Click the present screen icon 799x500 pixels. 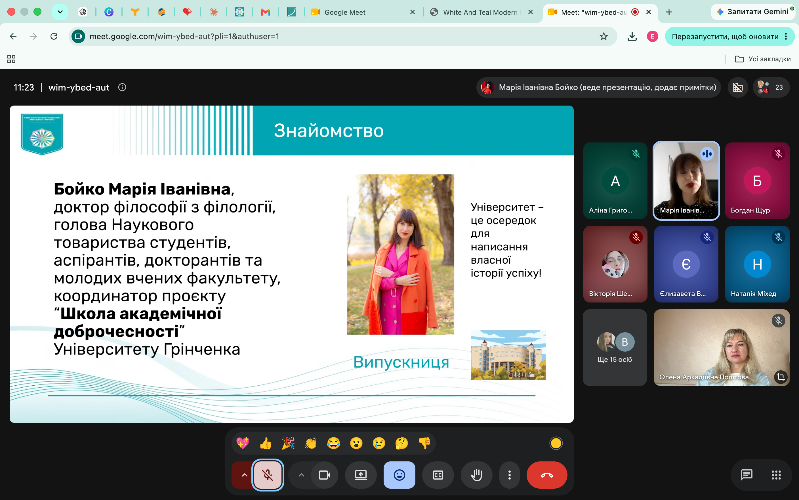pyautogui.click(x=361, y=475)
